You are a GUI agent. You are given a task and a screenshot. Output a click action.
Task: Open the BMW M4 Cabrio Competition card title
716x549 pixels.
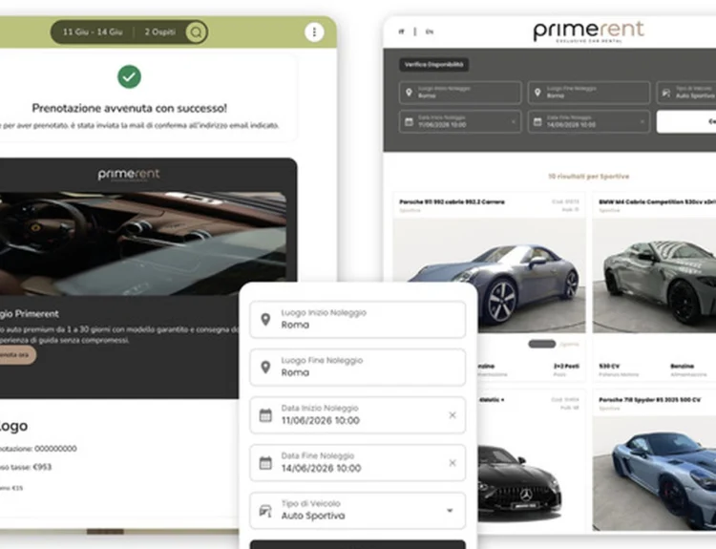coord(657,201)
